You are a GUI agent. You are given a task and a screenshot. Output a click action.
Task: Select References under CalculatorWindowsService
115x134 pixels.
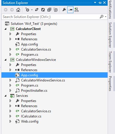(29, 70)
